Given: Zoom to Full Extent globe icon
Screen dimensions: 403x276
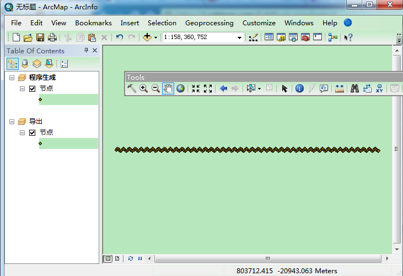Looking at the screenshot, I should [x=180, y=89].
